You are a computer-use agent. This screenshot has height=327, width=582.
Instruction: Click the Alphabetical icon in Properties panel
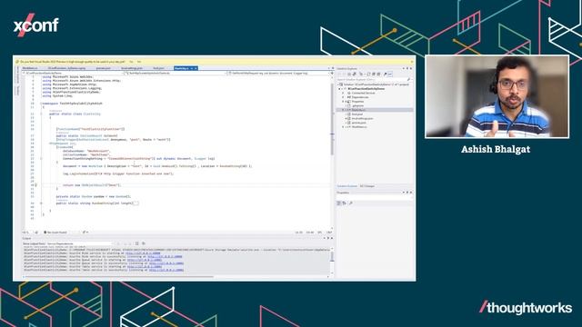(344, 203)
